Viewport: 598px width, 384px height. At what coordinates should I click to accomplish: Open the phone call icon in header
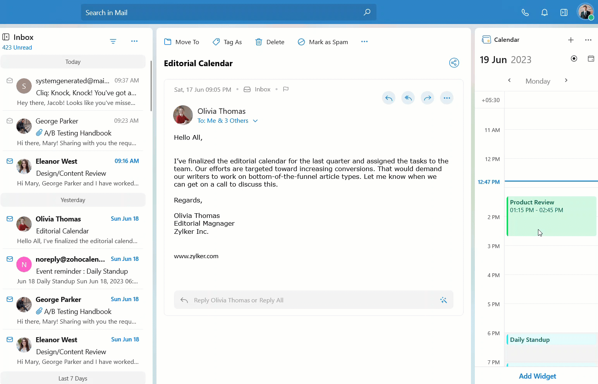tap(525, 12)
